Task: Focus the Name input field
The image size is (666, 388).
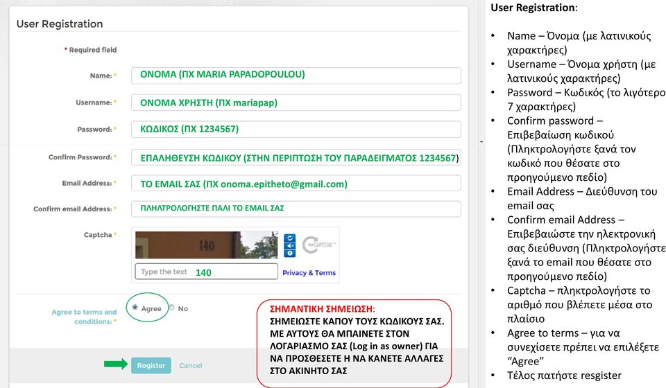Action: click(296, 76)
